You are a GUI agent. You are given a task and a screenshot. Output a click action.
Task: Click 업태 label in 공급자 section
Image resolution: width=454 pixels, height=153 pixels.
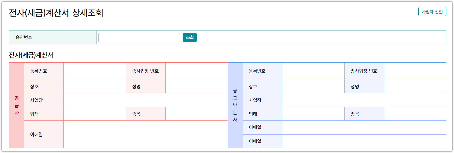tap(34, 114)
